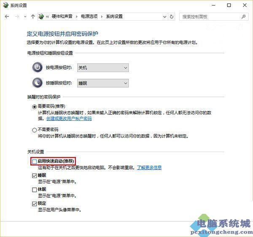253x237 pixels.
Task: Click the 关机设置 section label
Action: (x=35, y=152)
